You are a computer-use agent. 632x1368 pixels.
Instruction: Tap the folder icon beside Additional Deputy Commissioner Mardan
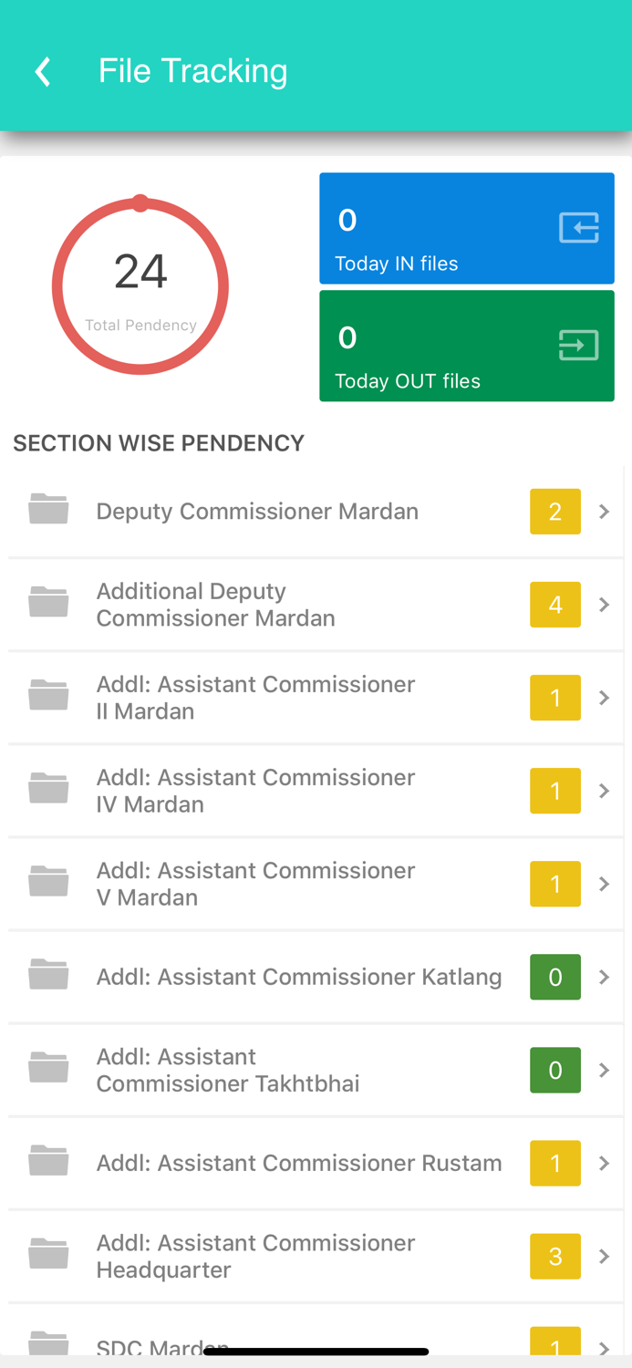(47, 604)
